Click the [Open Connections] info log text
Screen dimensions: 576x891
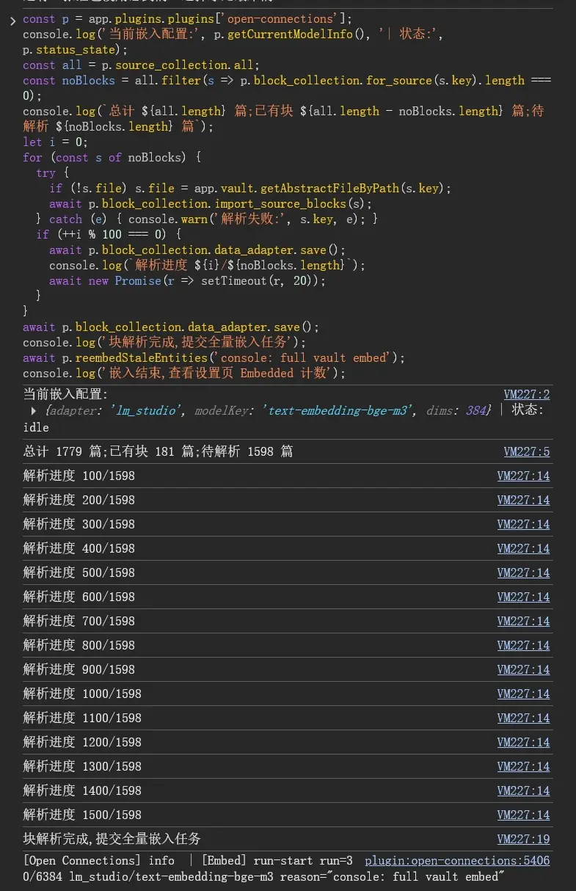pos(98,860)
